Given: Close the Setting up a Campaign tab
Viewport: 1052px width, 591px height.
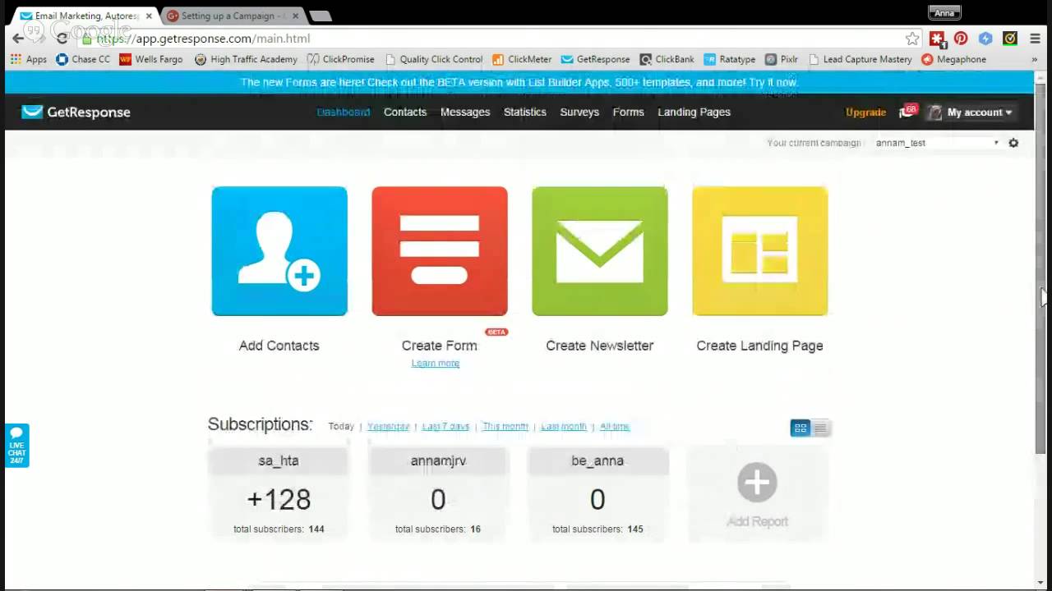Looking at the screenshot, I should pos(295,16).
